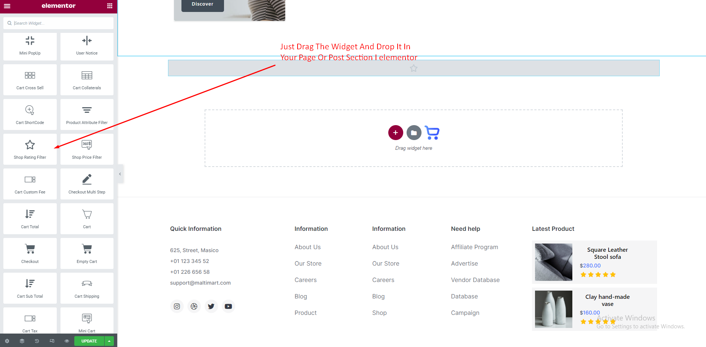Open template library folder icon
The width and height of the screenshot is (706, 347).
click(x=414, y=133)
